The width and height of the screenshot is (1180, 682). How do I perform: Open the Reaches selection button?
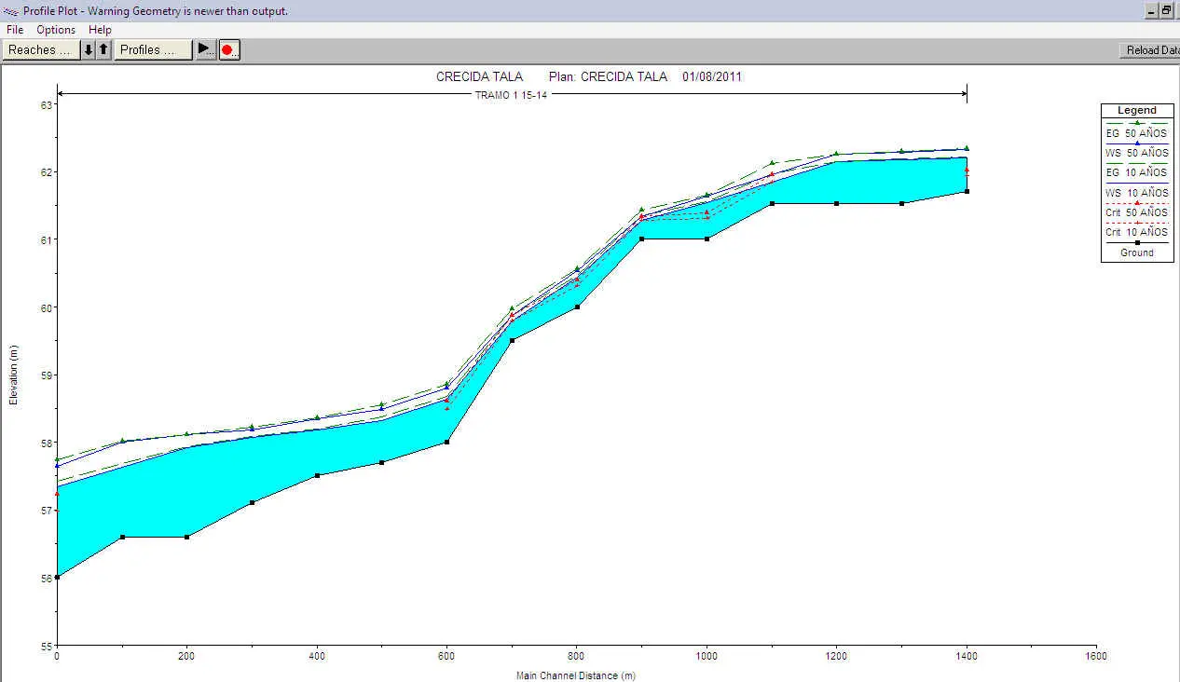click(x=40, y=49)
